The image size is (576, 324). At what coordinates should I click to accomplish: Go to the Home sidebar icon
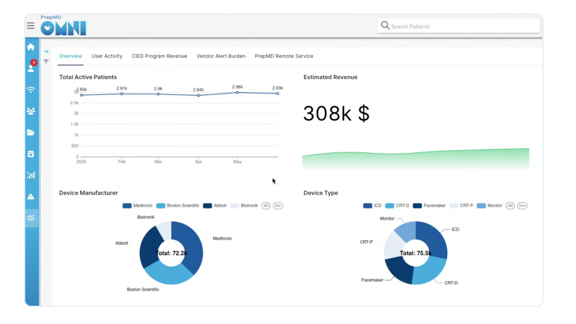coord(31,47)
